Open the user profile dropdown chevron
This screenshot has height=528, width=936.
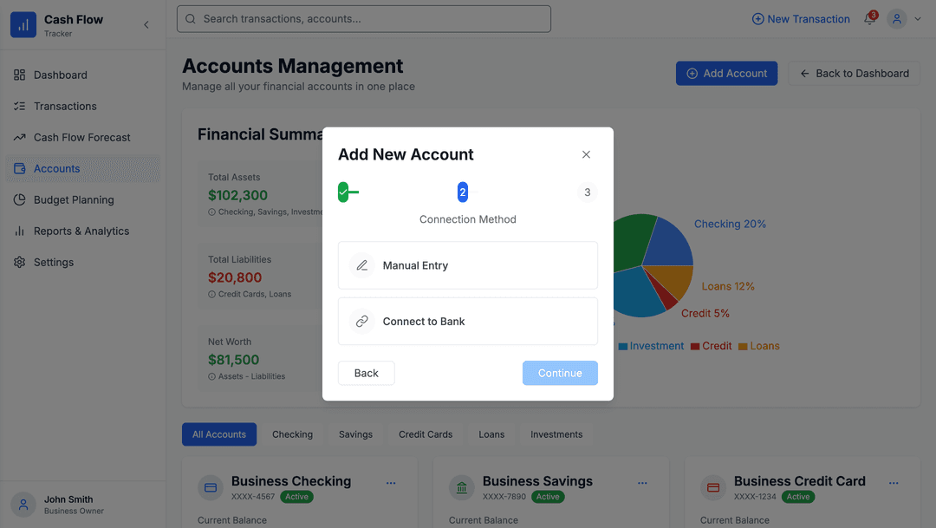918,18
